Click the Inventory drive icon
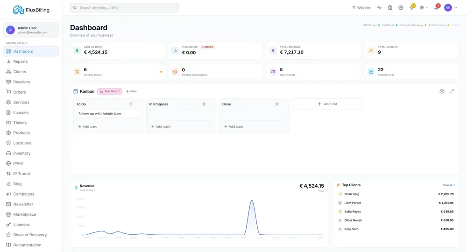 8,153
